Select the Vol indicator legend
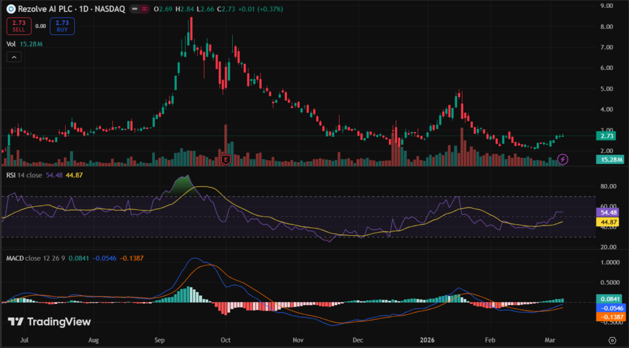 point(11,44)
